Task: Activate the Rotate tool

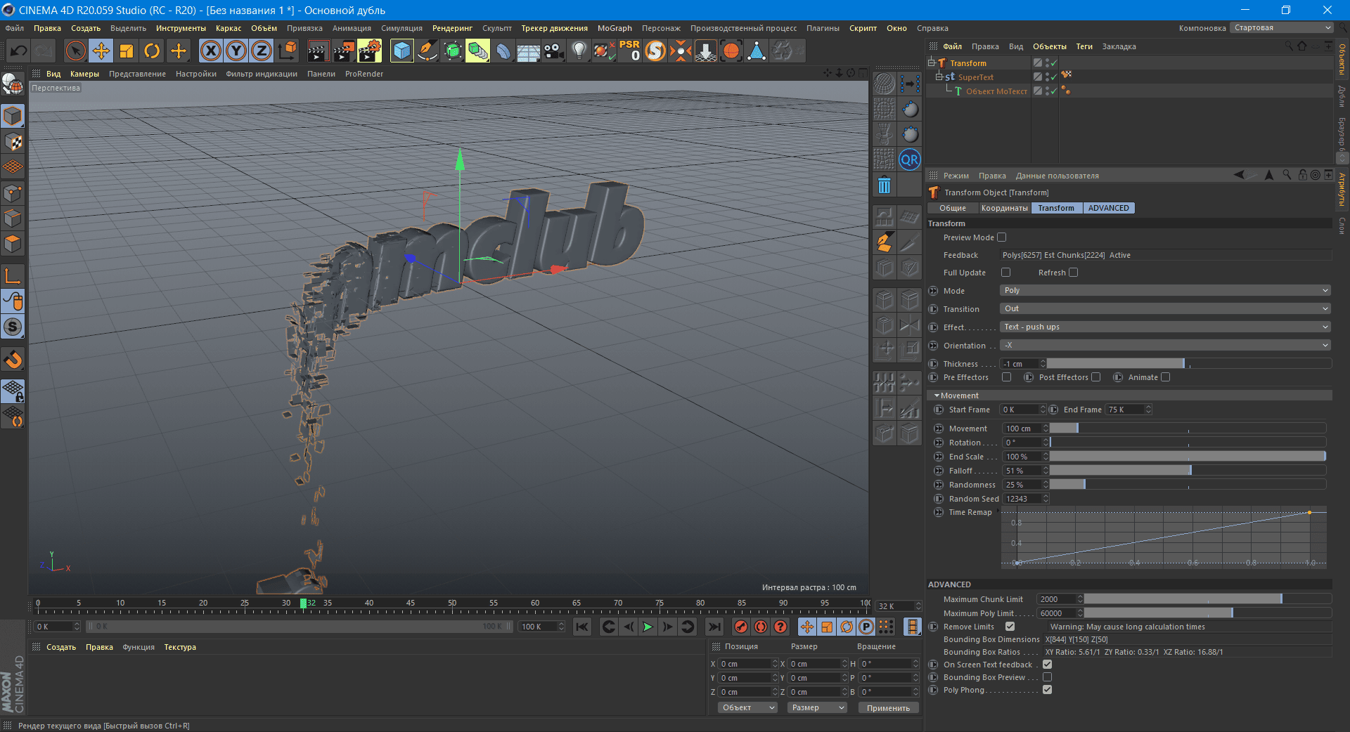Action: (x=152, y=51)
